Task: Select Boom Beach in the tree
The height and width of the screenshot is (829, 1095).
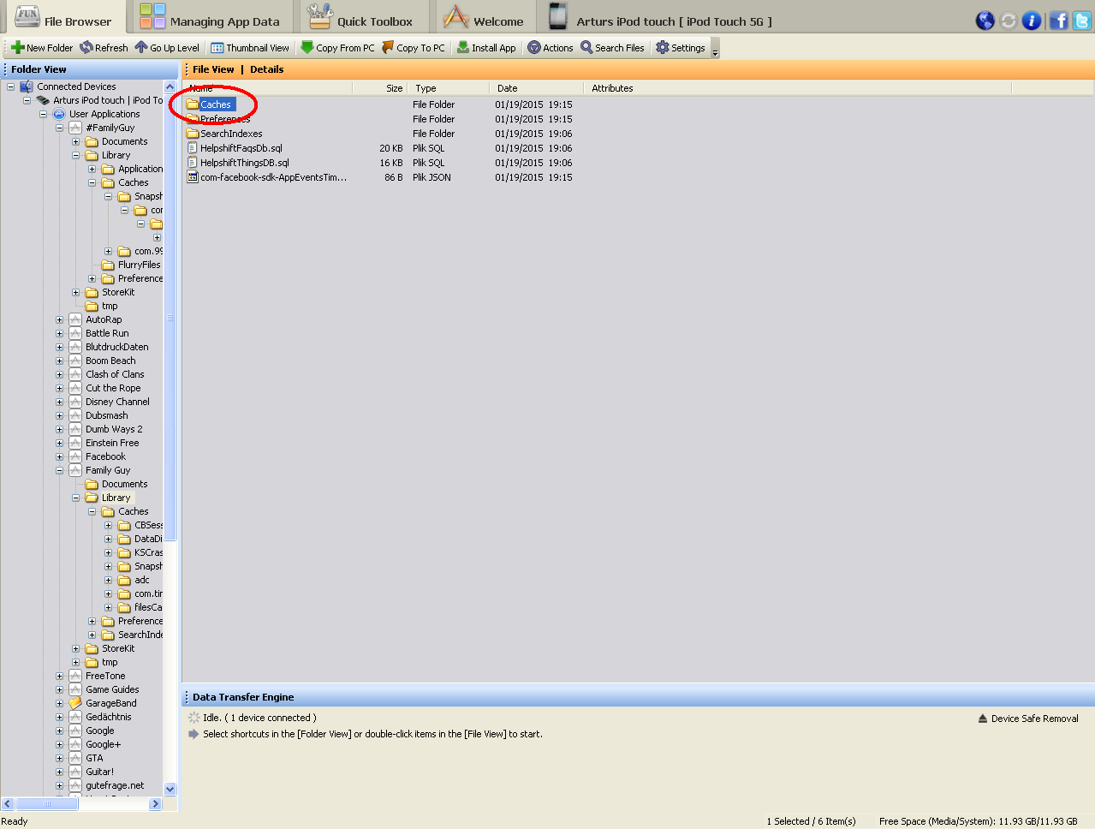Action: [110, 361]
